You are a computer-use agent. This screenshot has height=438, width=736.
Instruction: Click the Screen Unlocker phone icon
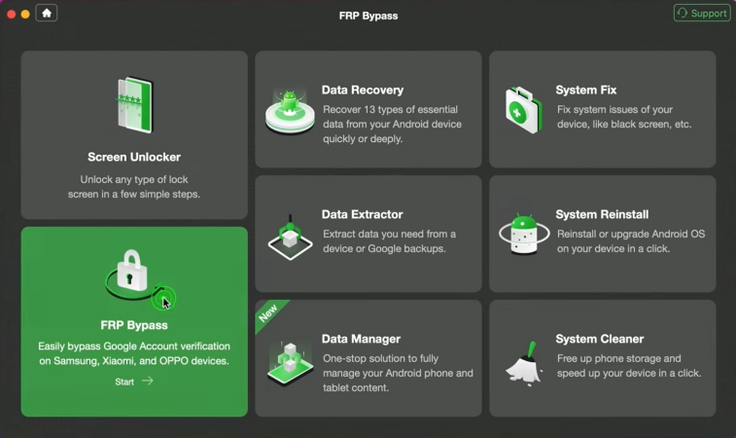point(135,105)
